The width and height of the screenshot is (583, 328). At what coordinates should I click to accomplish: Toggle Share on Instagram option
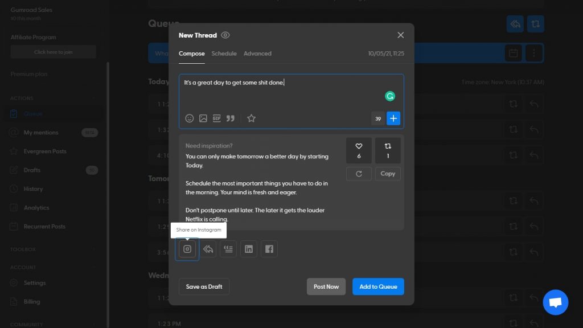187,249
